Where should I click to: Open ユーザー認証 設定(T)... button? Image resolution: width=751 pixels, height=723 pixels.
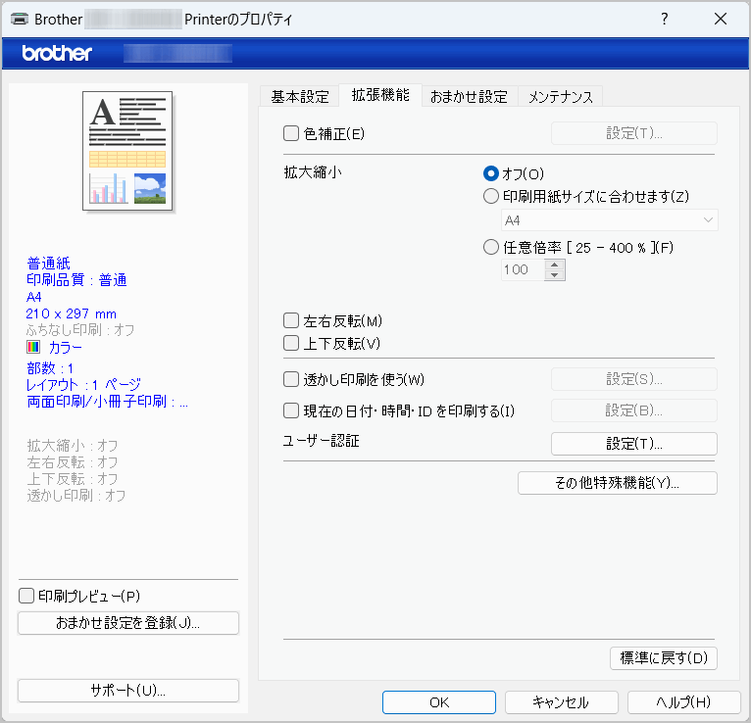pyautogui.click(x=633, y=444)
